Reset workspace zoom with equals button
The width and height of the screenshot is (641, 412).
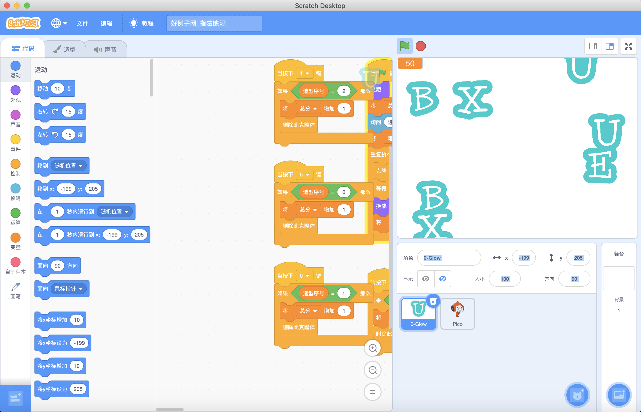(x=373, y=392)
